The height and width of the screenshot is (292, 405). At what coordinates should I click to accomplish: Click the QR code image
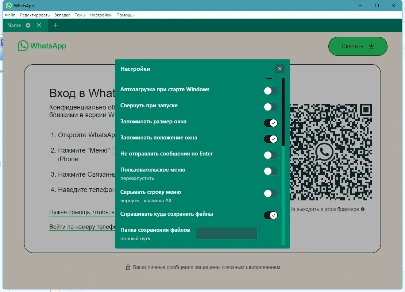331,152
